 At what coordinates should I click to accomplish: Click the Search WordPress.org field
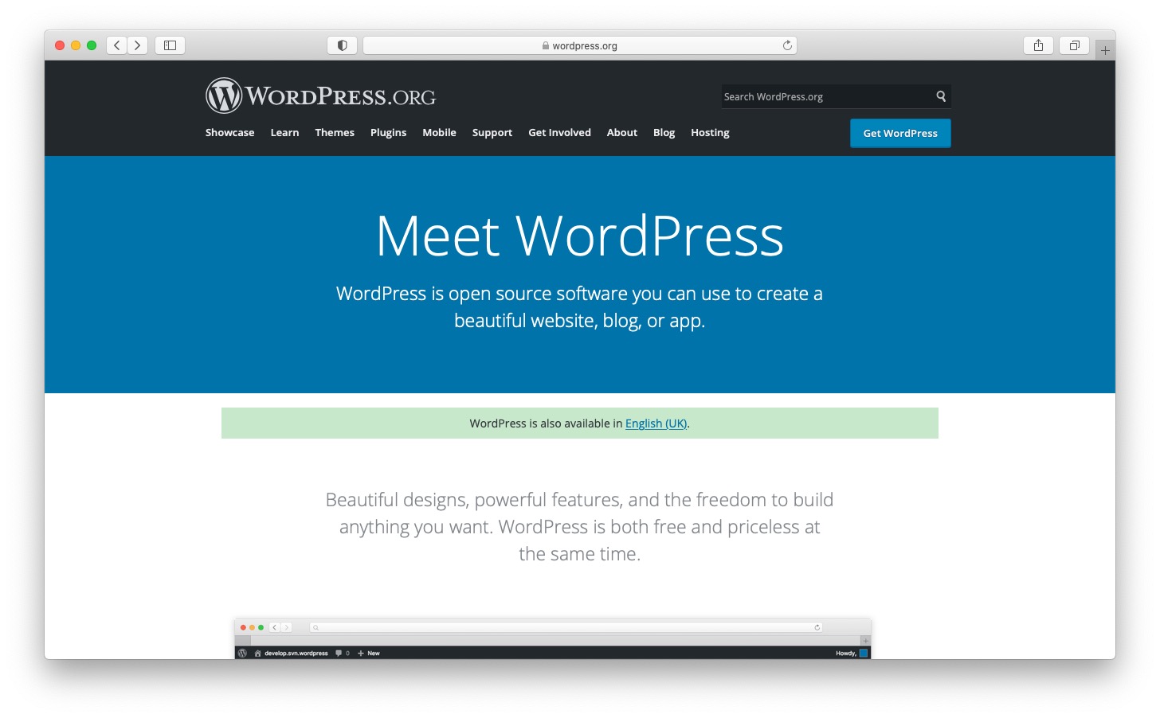[825, 96]
